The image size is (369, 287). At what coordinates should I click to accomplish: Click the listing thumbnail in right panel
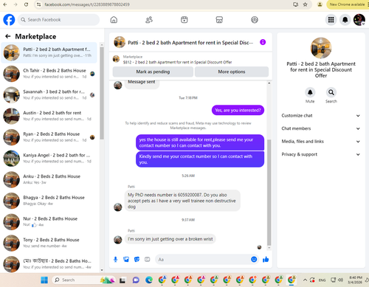click(321, 48)
